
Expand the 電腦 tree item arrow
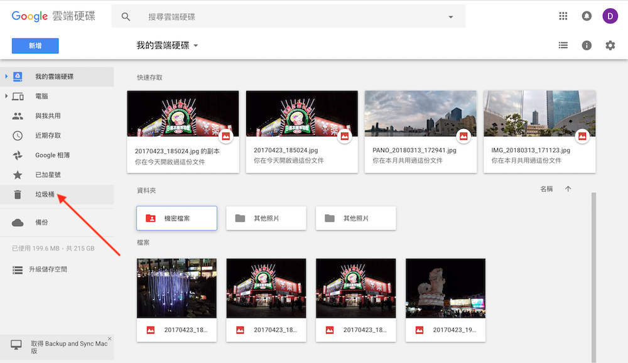pos(6,96)
